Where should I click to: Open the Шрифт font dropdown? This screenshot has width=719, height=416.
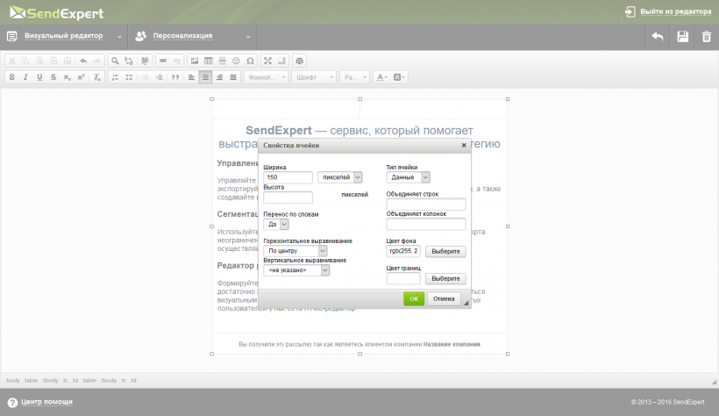pyautogui.click(x=314, y=77)
